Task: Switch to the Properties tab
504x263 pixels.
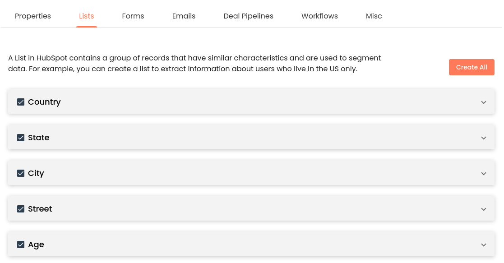Action: tap(32, 16)
